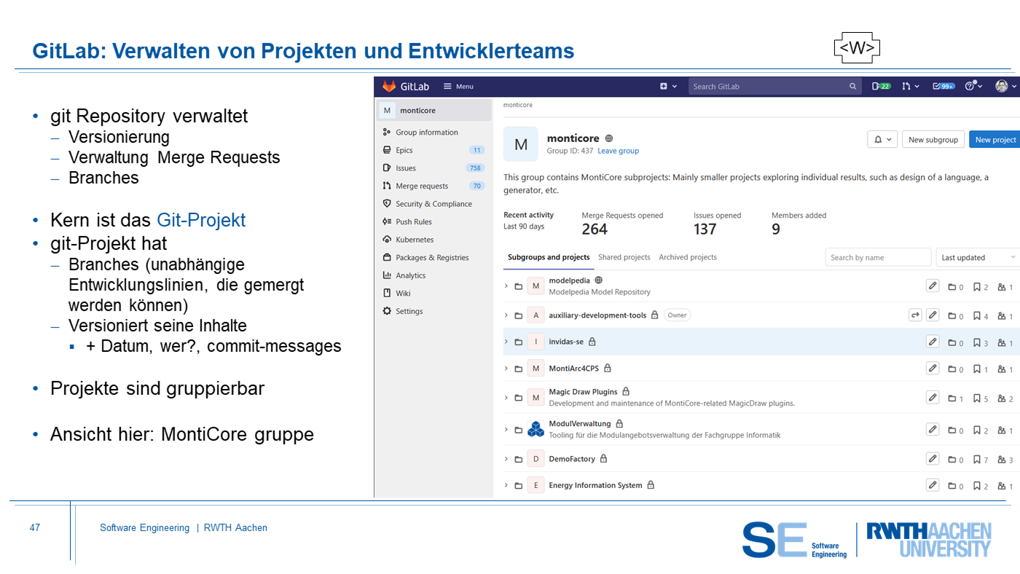The width and height of the screenshot is (1020, 574).
Task: Open the notification bell dropdown
Action: pyautogui.click(x=882, y=140)
